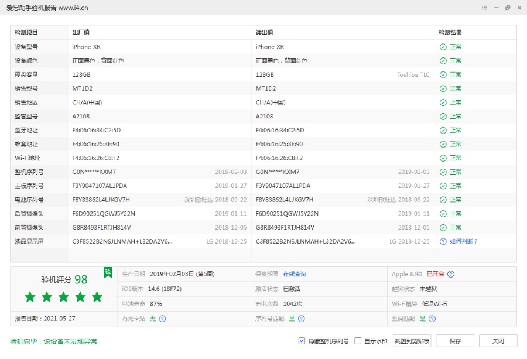The height and width of the screenshot is (359, 527).
Task: Click the 已开启 Apple ID lock status
Action: coord(435,274)
